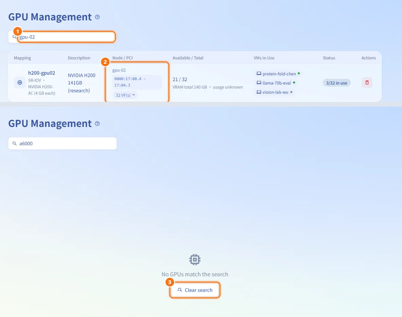
Task: Open the llama-70b-eval VM
Action: tap(276, 83)
